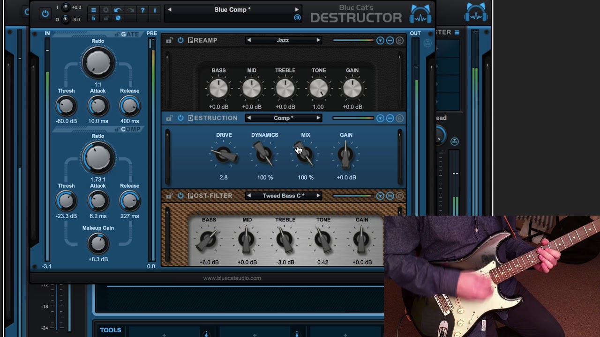Click PREAMP down-arrow circle icon
600x337 pixels.
pos(380,41)
